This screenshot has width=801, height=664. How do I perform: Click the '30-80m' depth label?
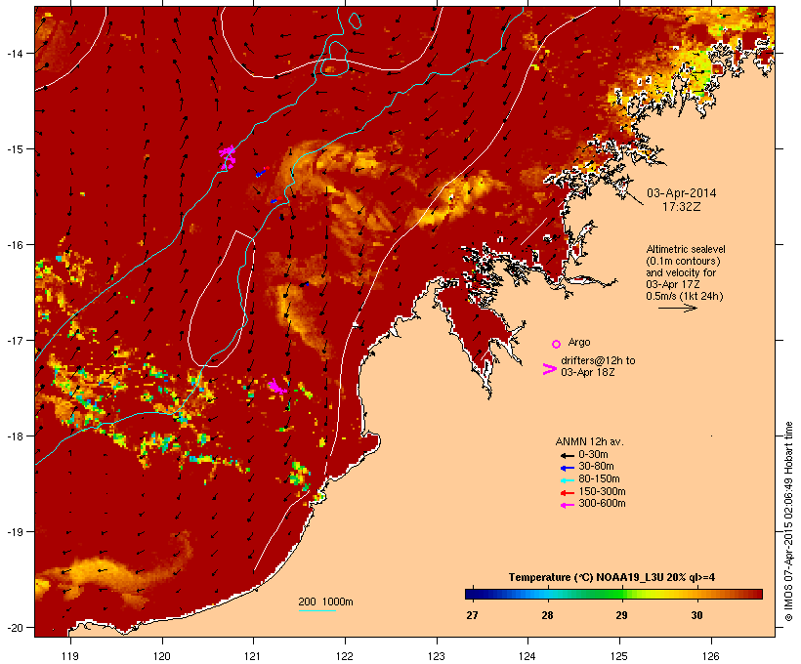[596, 467]
